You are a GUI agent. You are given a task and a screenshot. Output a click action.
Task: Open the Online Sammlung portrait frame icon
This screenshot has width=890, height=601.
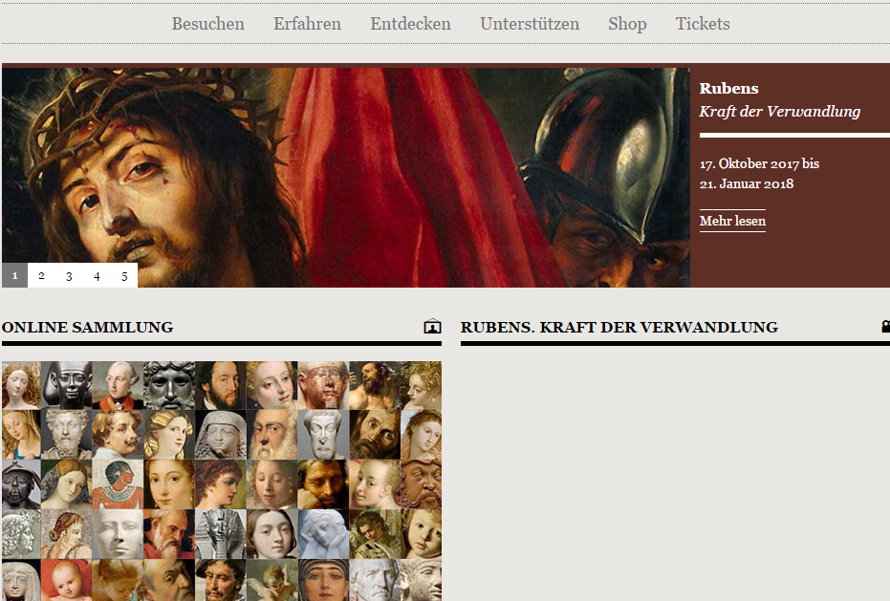432,327
